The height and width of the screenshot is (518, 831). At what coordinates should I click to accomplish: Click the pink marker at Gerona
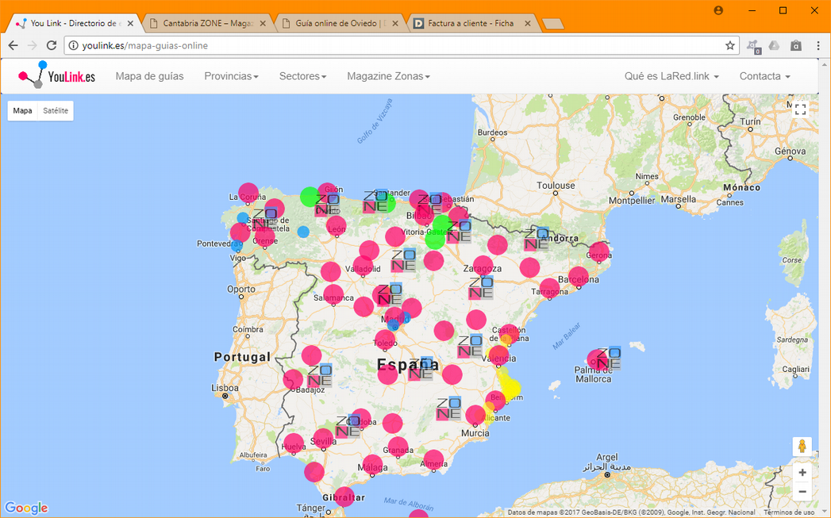[x=599, y=251]
